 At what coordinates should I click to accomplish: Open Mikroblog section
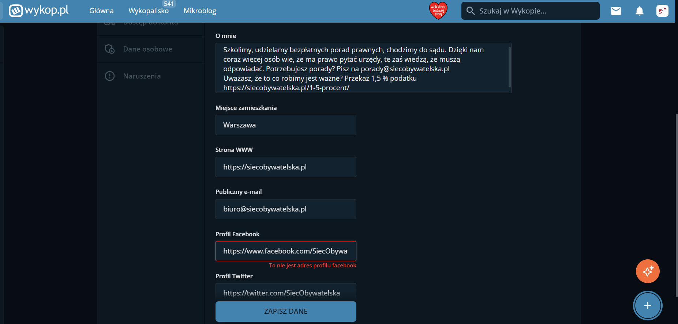(200, 11)
